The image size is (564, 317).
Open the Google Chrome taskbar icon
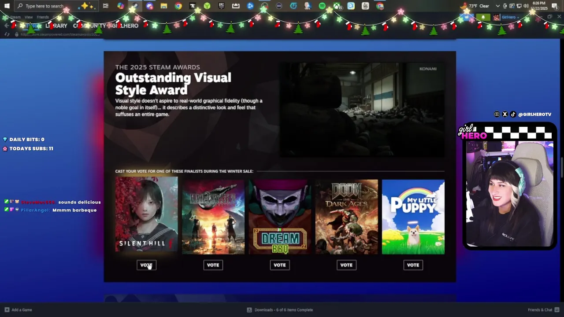(x=178, y=6)
